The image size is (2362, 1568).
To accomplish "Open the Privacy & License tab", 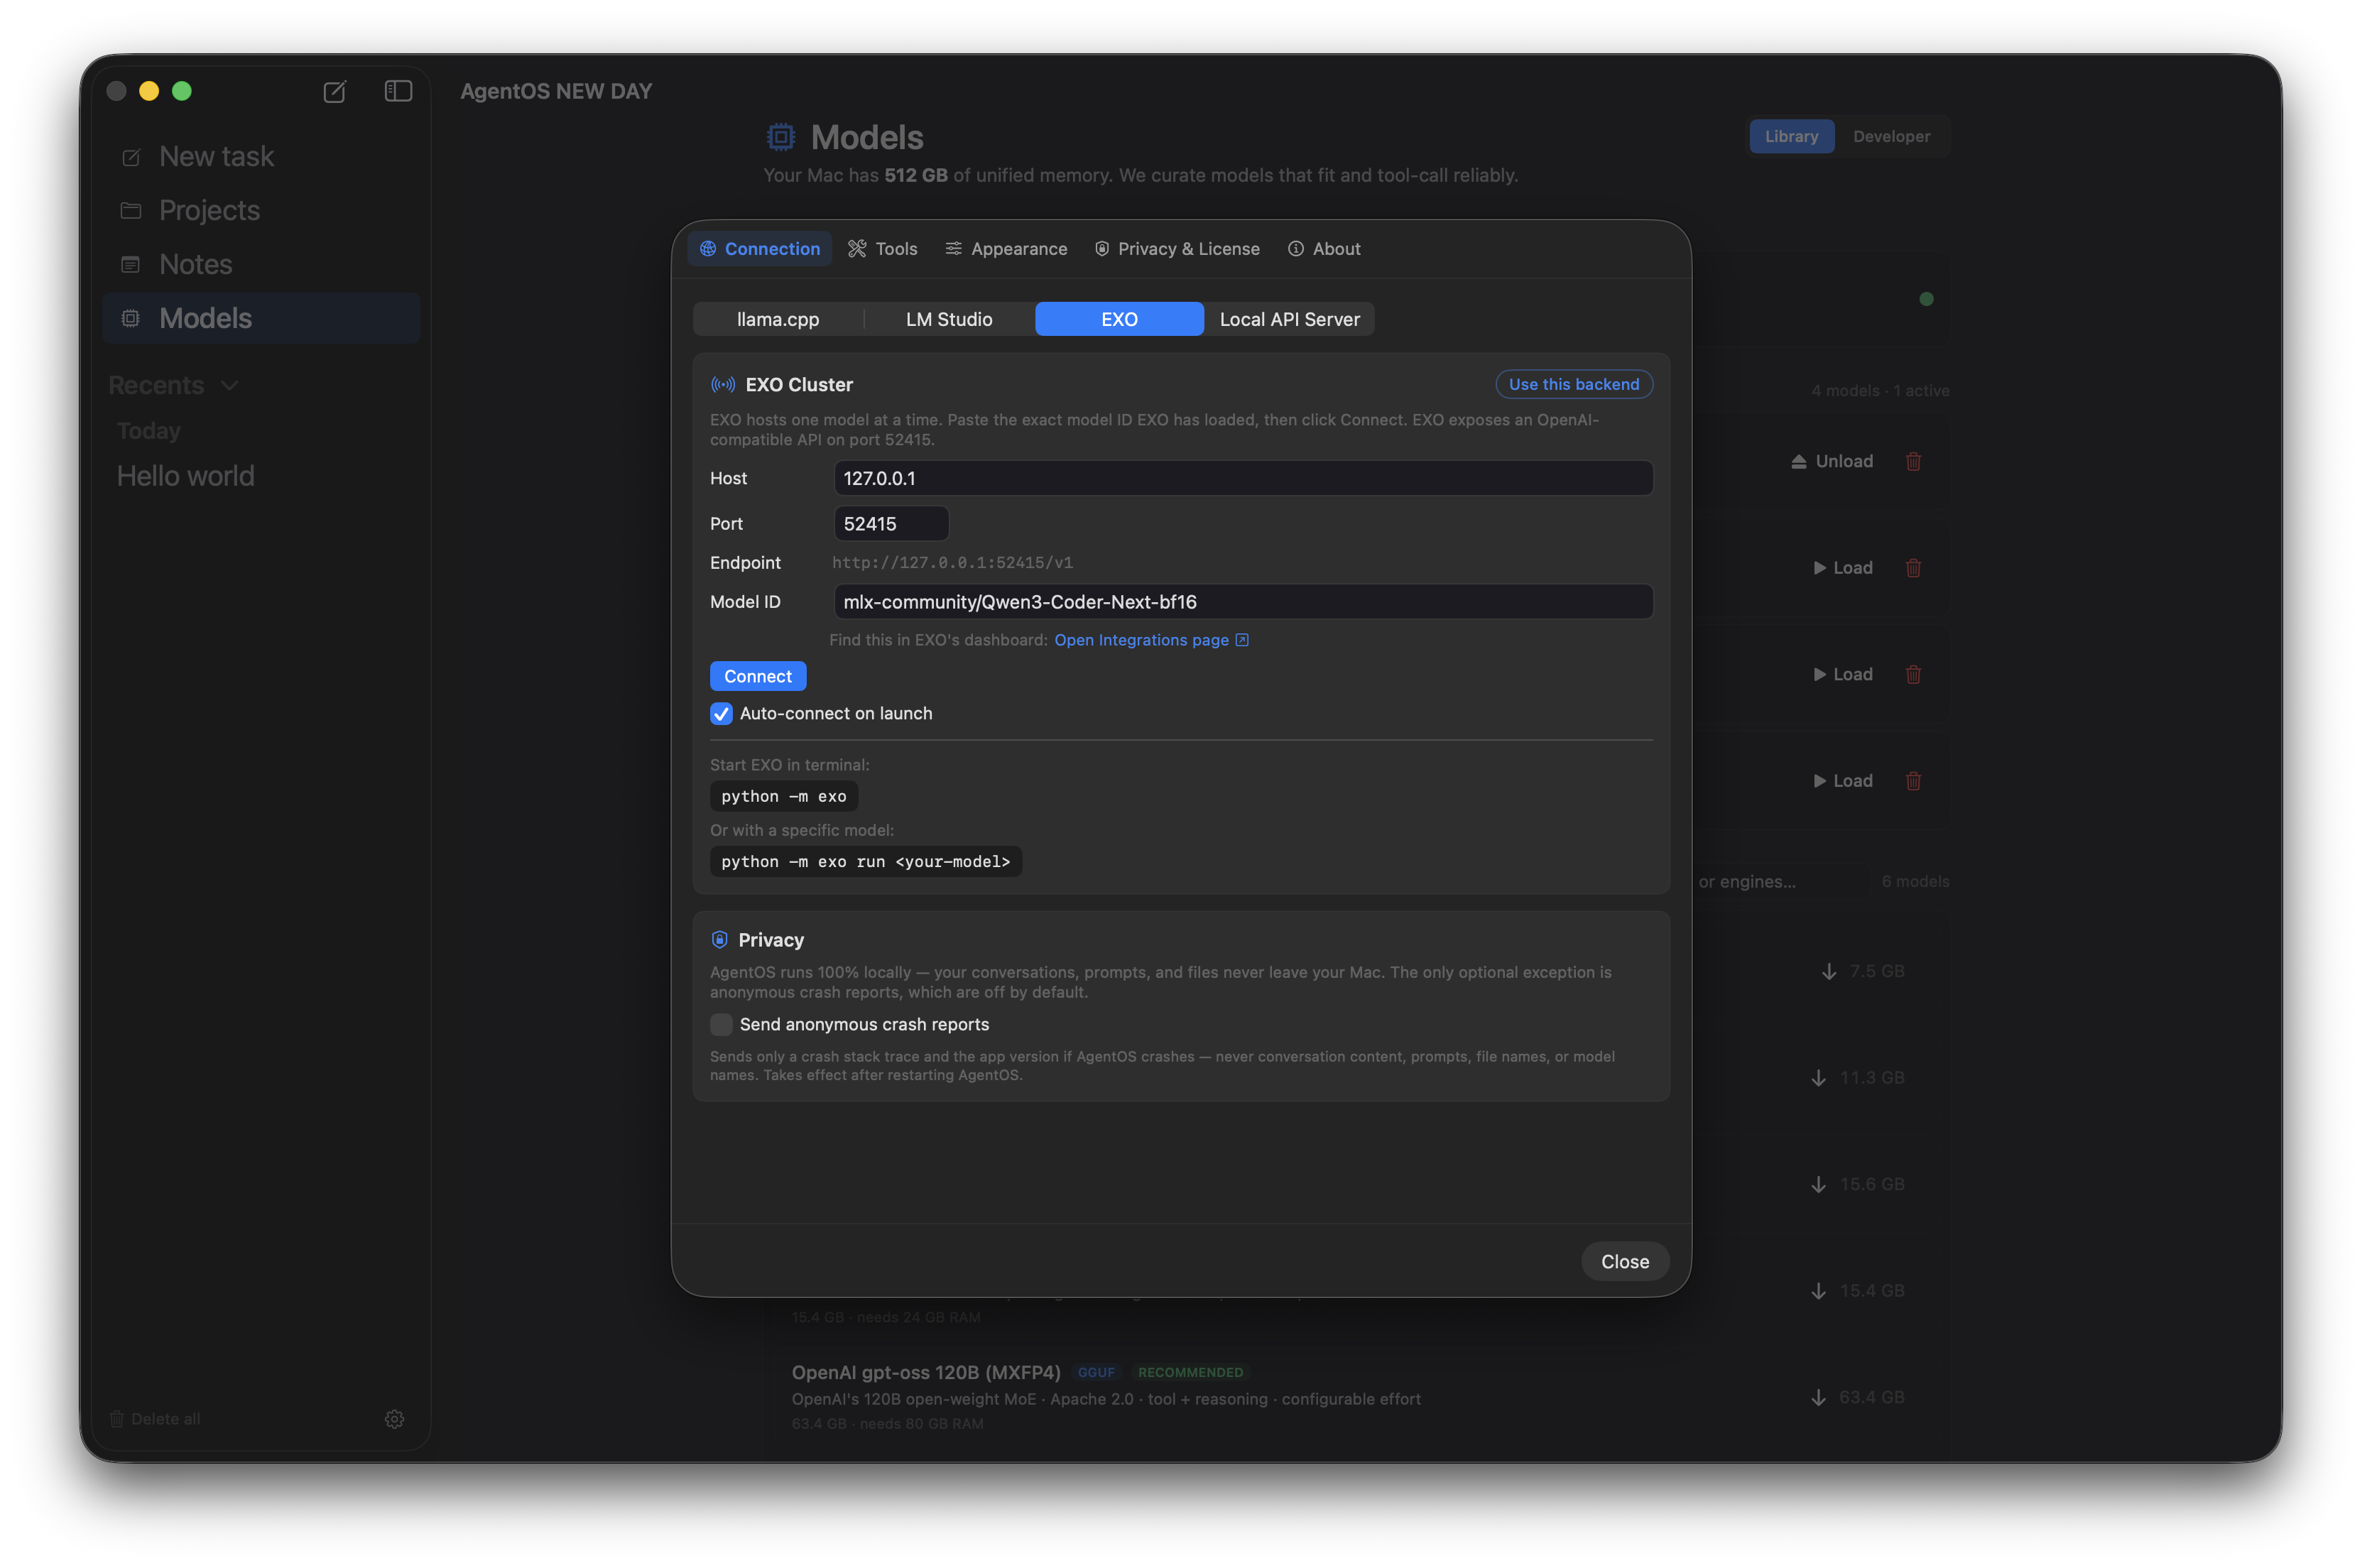I will 1177,249.
